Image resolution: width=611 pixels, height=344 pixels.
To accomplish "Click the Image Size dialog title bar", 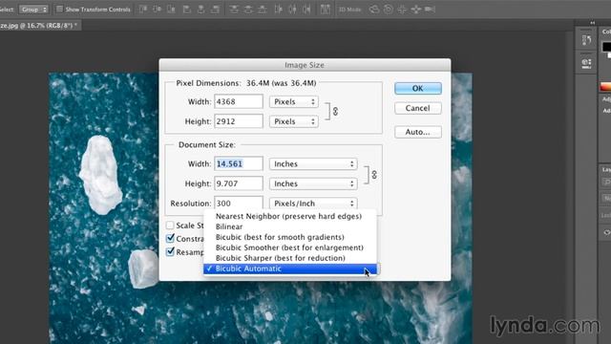I will click(x=305, y=65).
